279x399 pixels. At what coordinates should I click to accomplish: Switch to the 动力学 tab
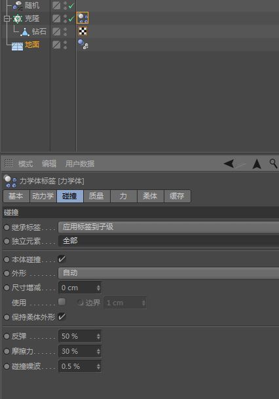point(43,196)
